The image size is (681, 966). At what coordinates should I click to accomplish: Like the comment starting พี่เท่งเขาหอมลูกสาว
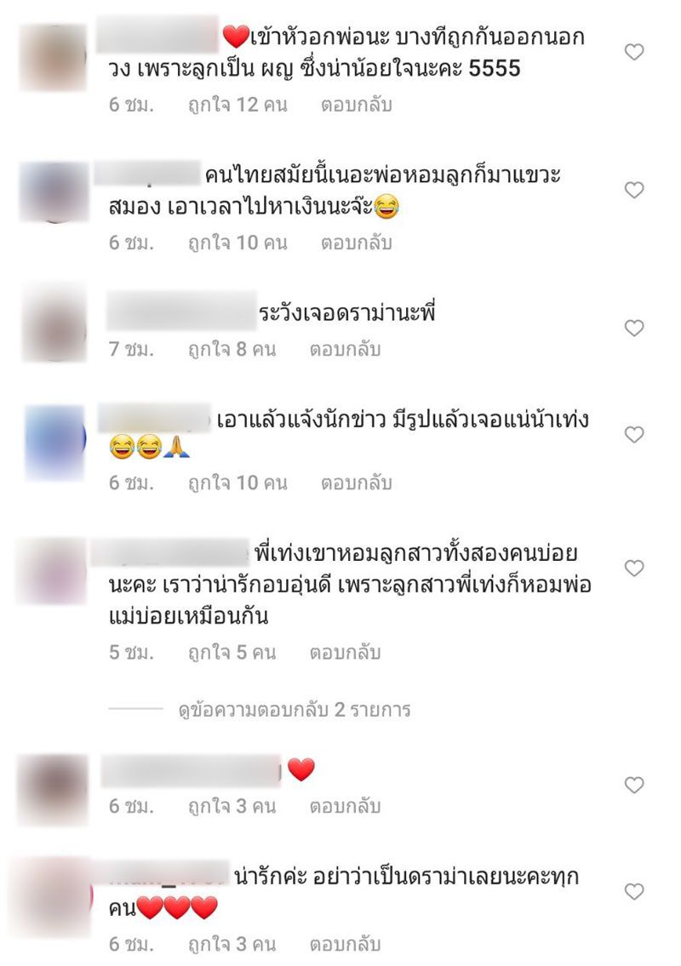point(634,568)
